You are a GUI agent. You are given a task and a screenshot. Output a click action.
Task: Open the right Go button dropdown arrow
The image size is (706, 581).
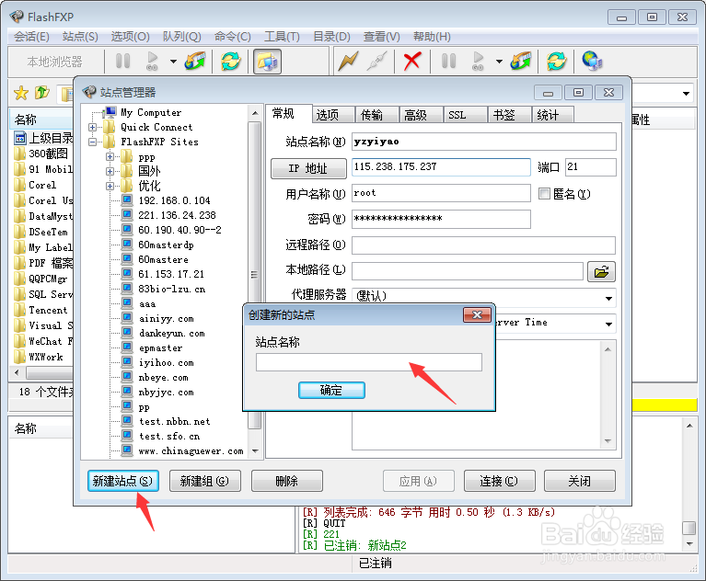coord(499,62)
